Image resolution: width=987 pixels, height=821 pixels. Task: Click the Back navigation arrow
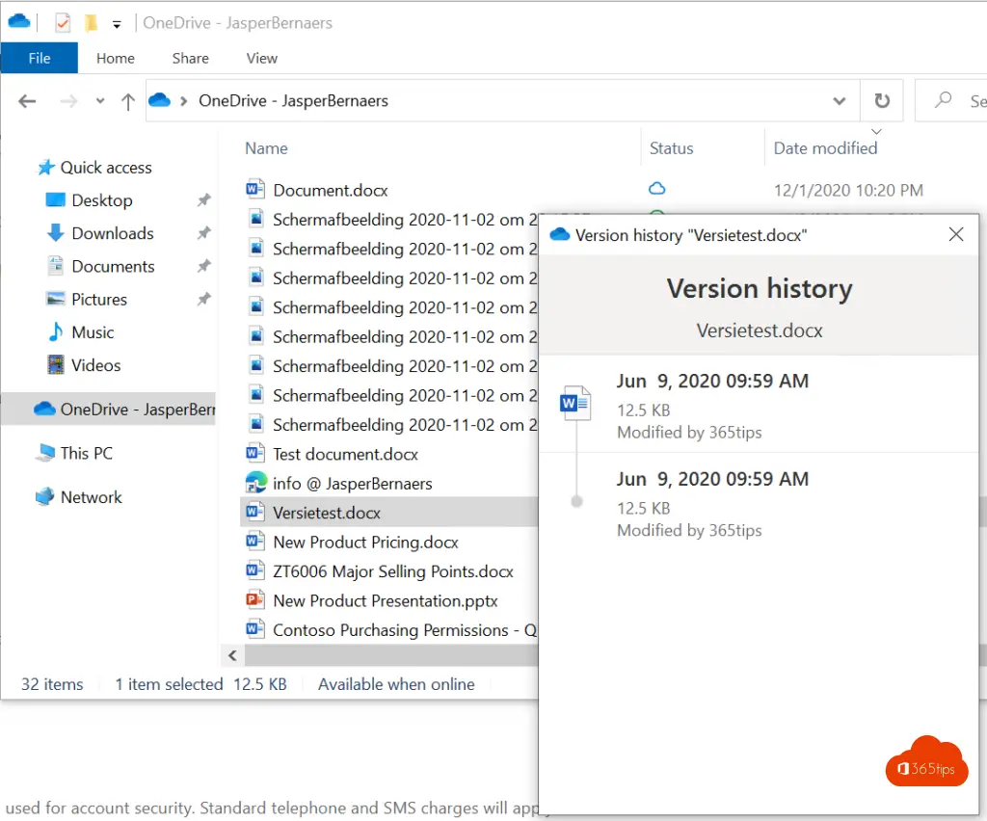tap(27, 101)
